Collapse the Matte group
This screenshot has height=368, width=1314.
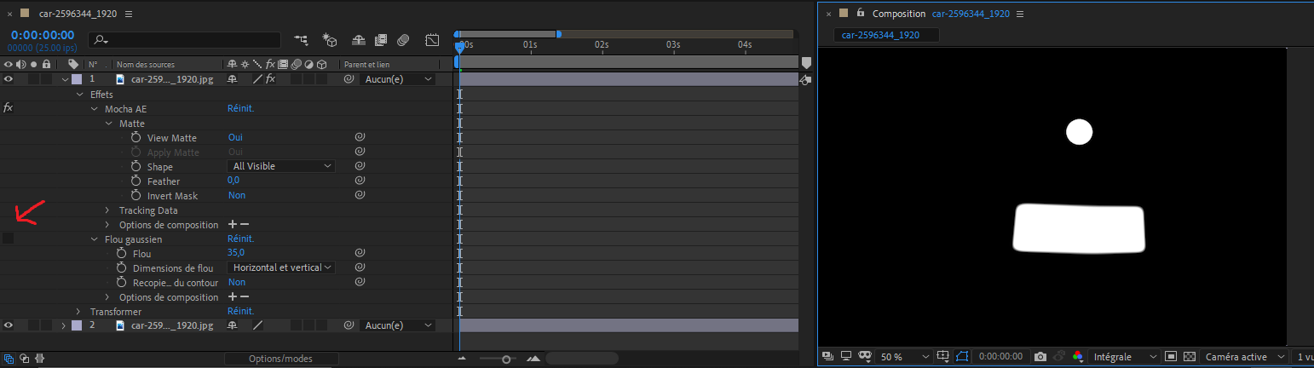[108, 124]
